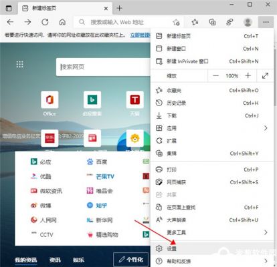The width and height of the screenshot is (277, 267).
Task: Click the address bar search field
Action: 125,22
